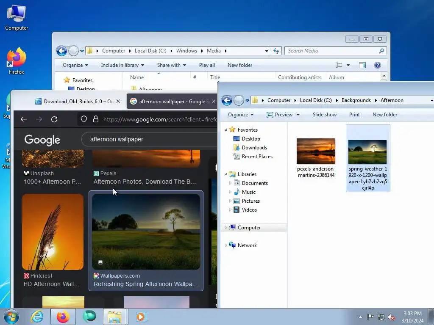Click Preview in the Afternoon window toolbar
Screen dimensions: 434x325
click(x=280, y=115)
